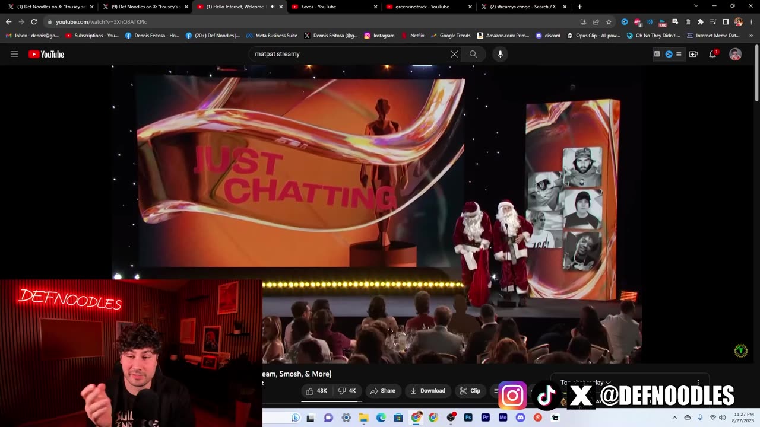Open Meta Business Suite bookmark
The width and height of the screenshot is (760, 427).
[272, 36]
